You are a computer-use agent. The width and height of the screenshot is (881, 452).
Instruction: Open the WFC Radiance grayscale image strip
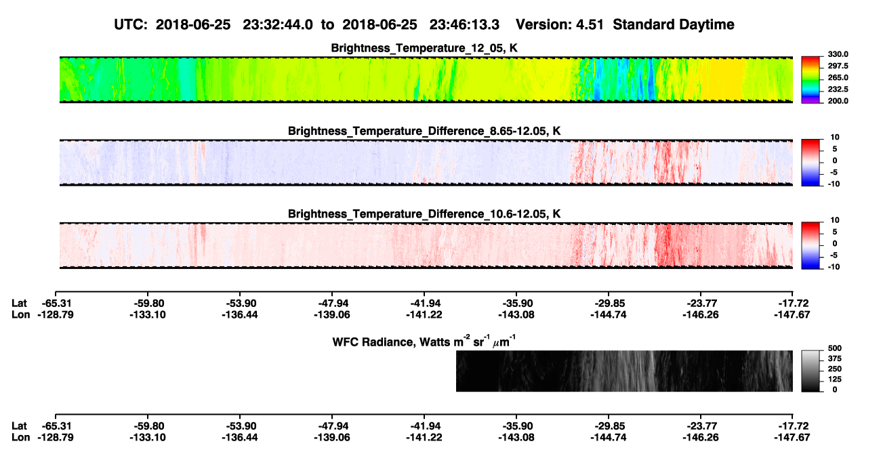click(624, 371)
